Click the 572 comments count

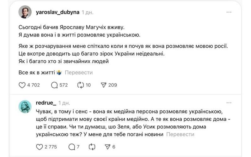click(64, 85)
